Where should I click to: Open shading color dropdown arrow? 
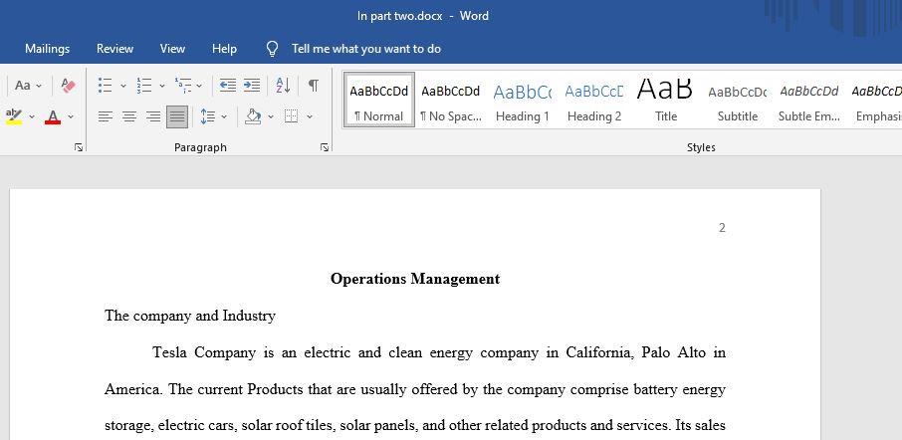[x=271, y=116]
